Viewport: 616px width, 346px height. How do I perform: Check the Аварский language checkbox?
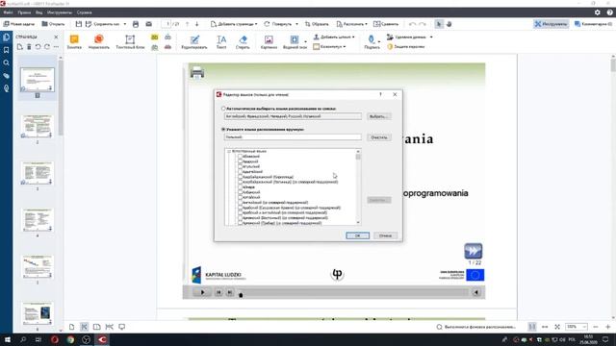[240, 161]
